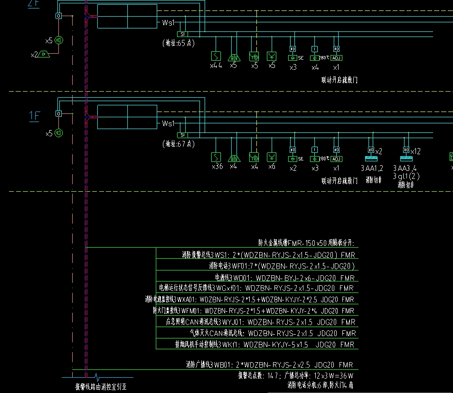Click the 1F ADJ module box
The image size is (453, 393).
tap(336, 159)
